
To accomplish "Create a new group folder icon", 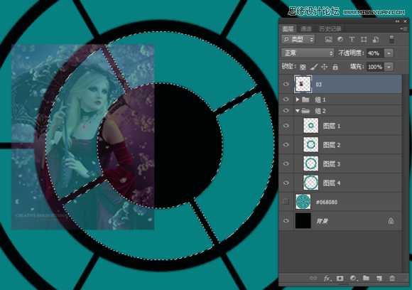I will 366,278.
